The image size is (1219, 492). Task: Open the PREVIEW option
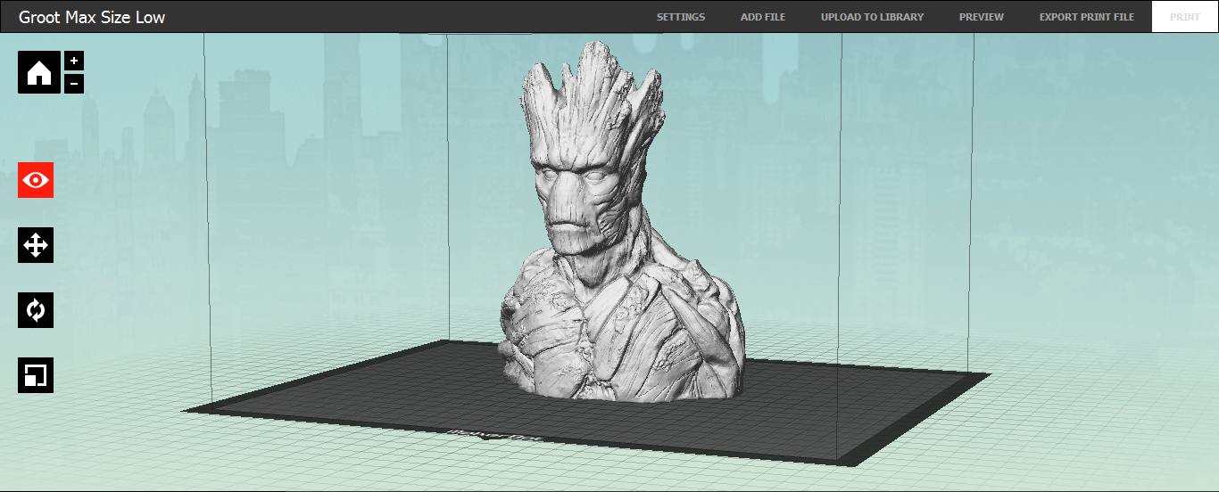click(982, 17)
